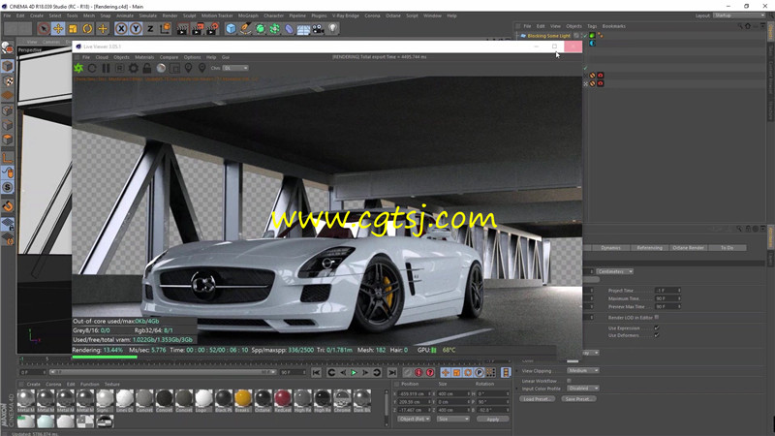Toggle Y axis lock

(x=136, y=29)
